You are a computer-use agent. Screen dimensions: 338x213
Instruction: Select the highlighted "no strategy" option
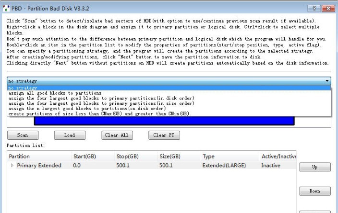[169, 88]
